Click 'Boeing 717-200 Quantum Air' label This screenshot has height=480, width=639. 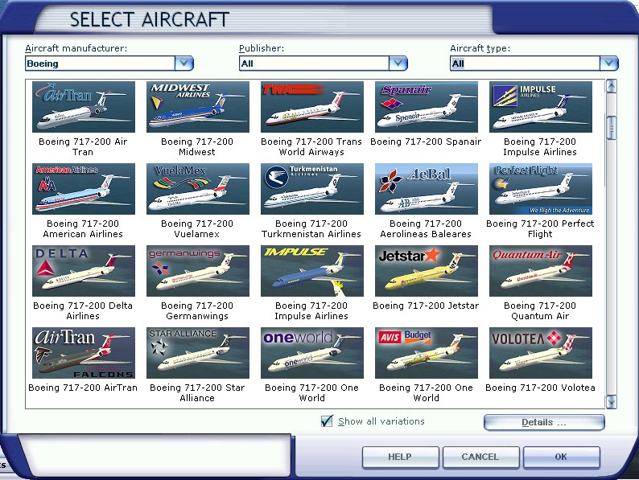point(540,311)
